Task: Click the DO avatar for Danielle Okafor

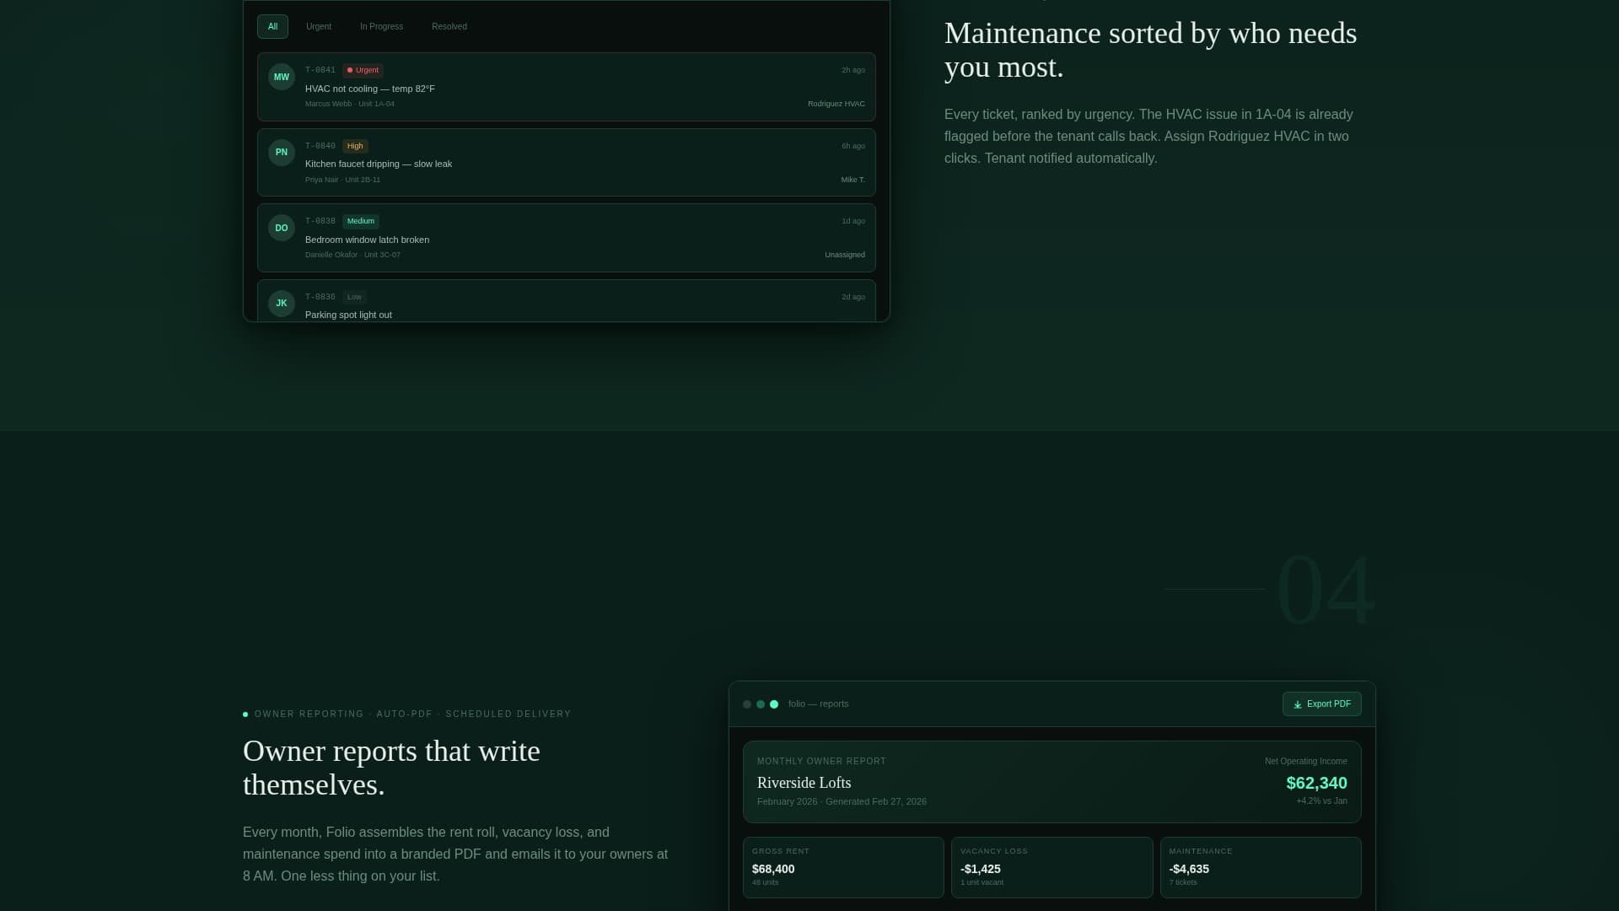Action: click(x=282, y=228)
